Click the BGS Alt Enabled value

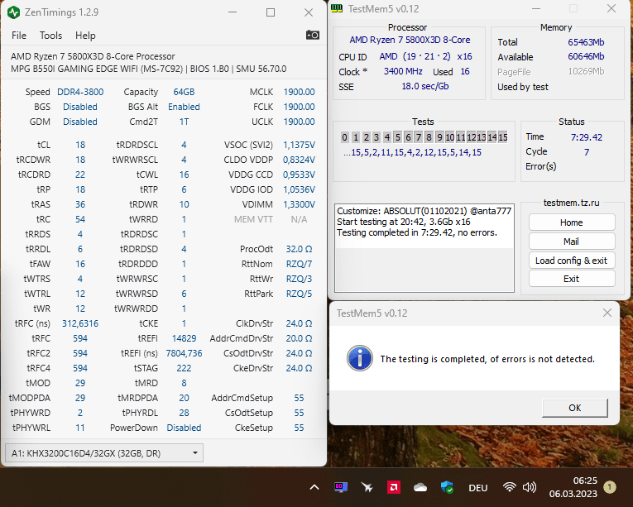(184, 107)
